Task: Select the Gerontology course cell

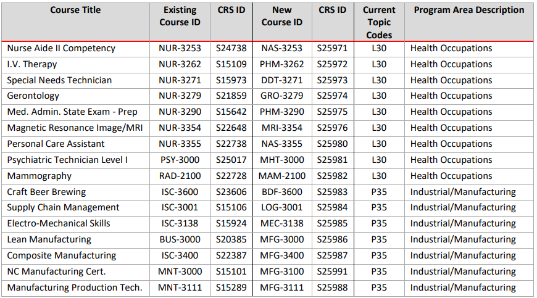Action: pos(33,96)
